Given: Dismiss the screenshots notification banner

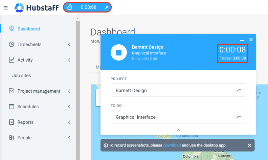Looking at the screenshot, I should tap(249, 145).
